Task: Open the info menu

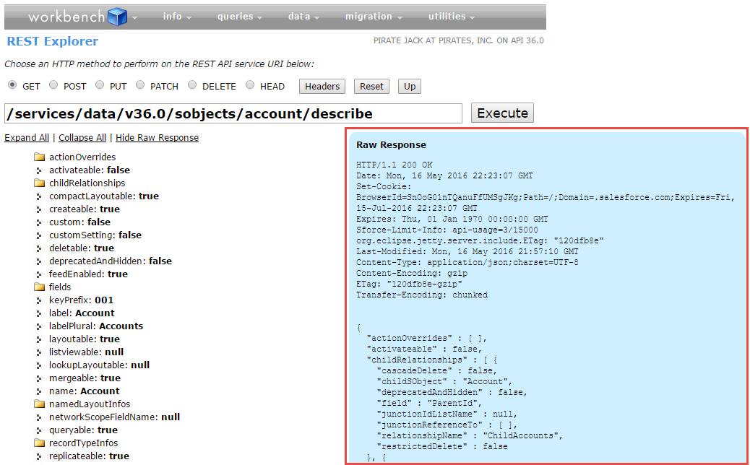Action: pyautogui.click(x=176, y=17)
